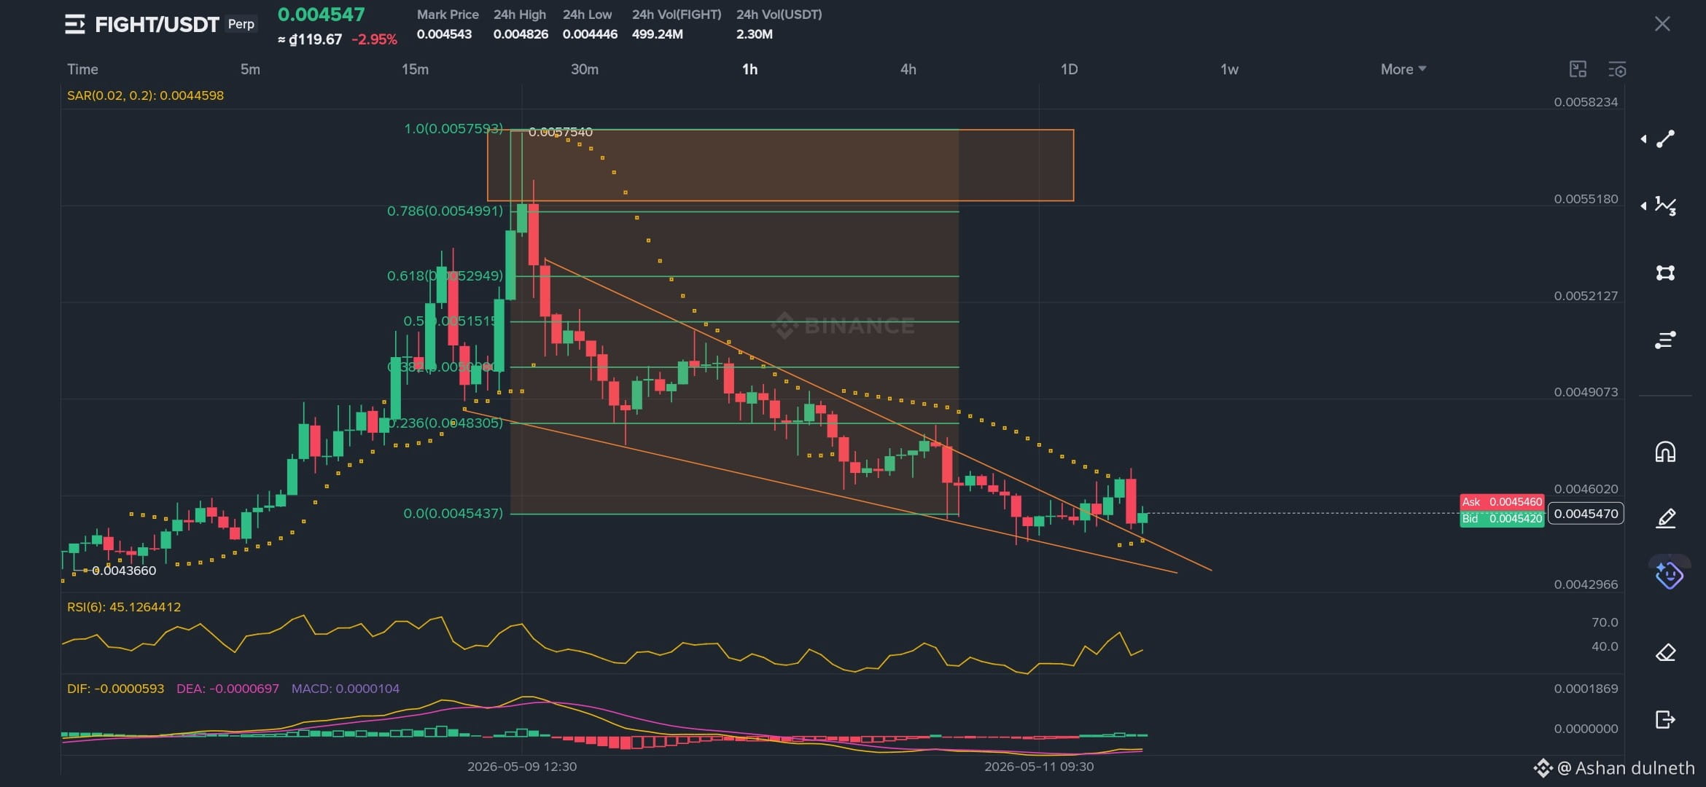Click the 24h Low value 0.004446

[590, 34]
